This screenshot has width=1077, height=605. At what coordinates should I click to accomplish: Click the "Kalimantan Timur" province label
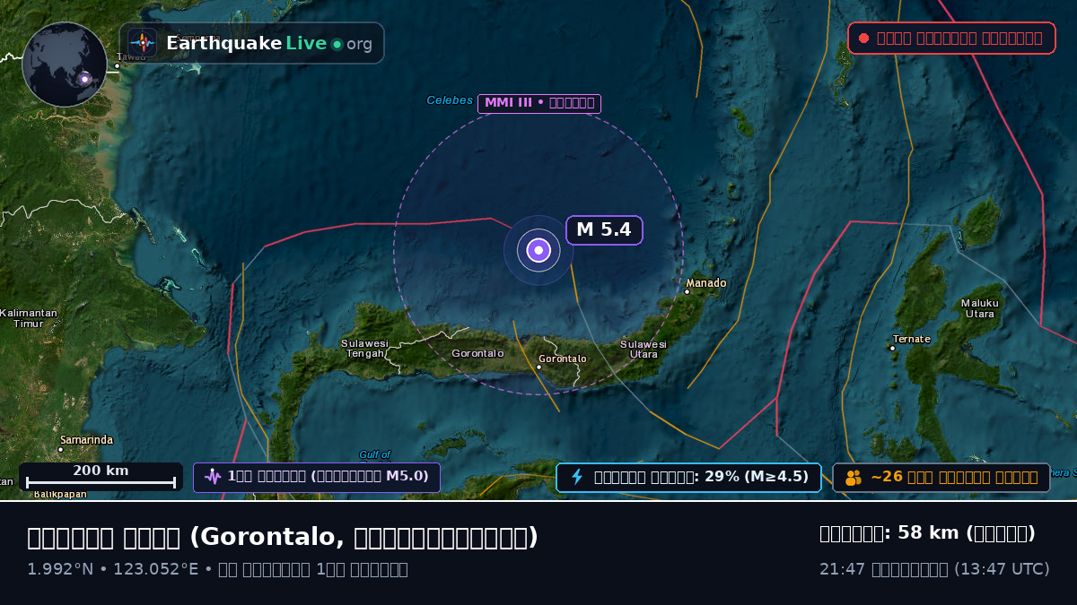pos(29,318)
